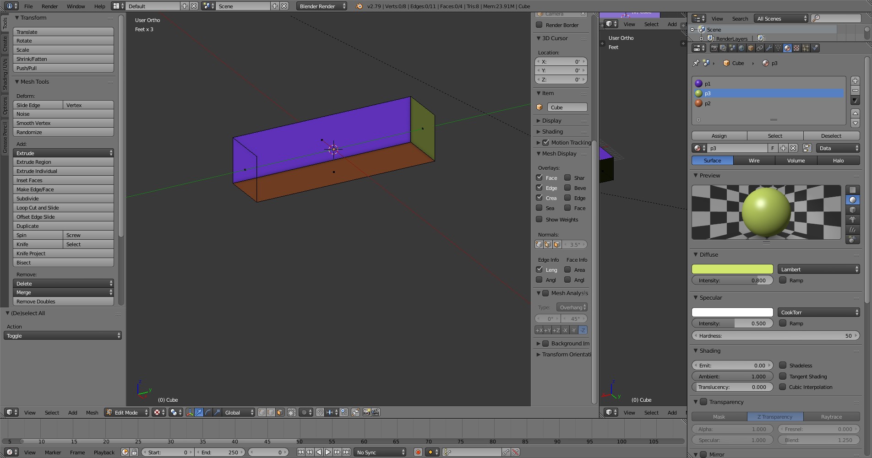Open the Constraints properties tab chain icon

pyautogui.click(x=760, y=48)
